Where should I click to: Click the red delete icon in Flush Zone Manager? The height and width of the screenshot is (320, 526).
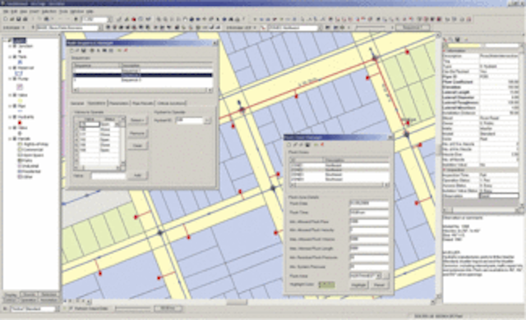click(322, 144)
